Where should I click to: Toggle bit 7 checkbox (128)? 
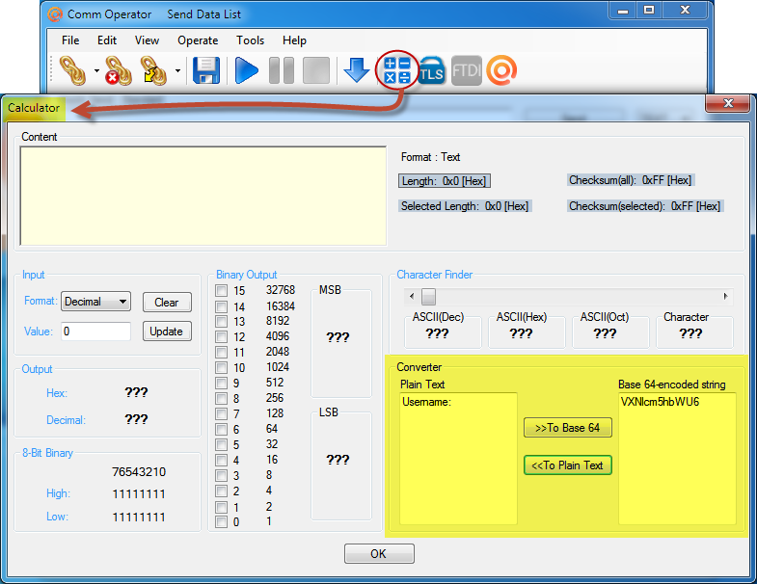pyautogui.click(x=222, y=414)
